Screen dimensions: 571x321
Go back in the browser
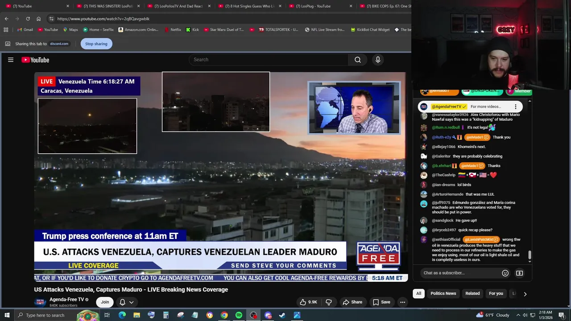tap(6, 19)
